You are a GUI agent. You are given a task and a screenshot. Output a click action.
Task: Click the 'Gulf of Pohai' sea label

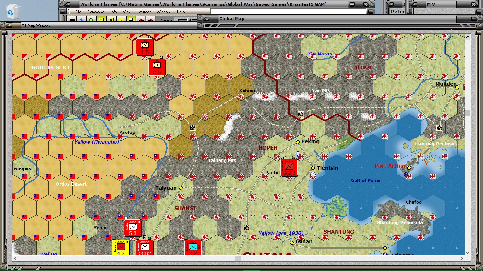coord(366,180)
